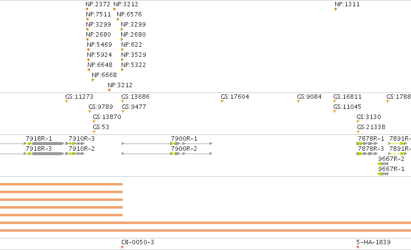Image resolution: width=411 pixels, height=250 pixels.
Task: Select the GS:13870 marker
Action: pyautogui.click(x=94, y=121)
